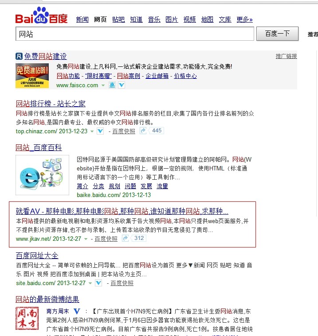Click the V badge beside 南方周末
318x336 pixels.
(77, 311)
